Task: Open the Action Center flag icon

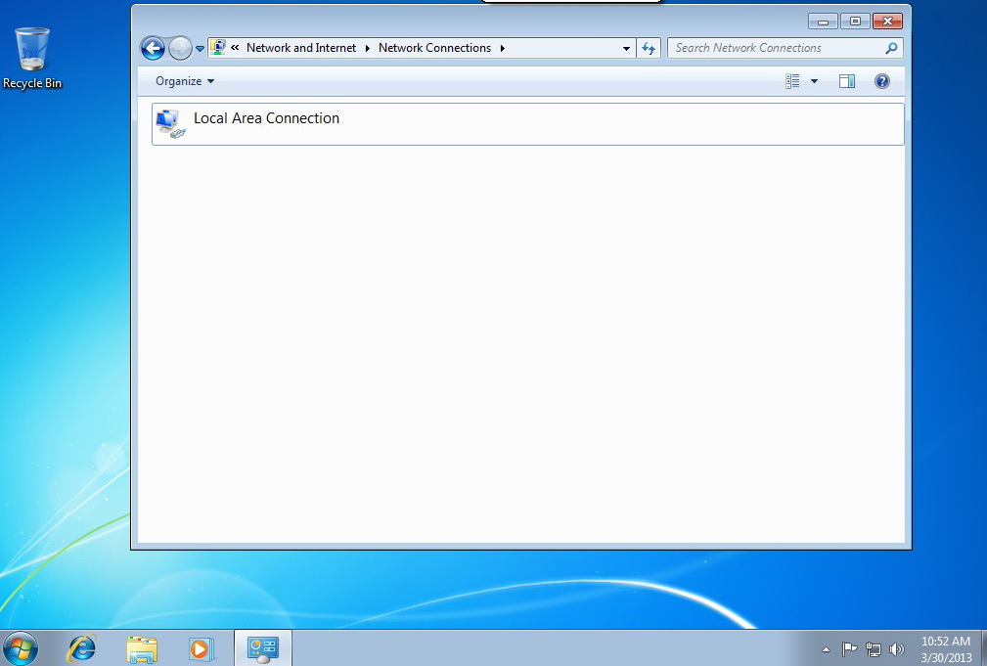Action: pyautogui.click(x=849, y=648)
